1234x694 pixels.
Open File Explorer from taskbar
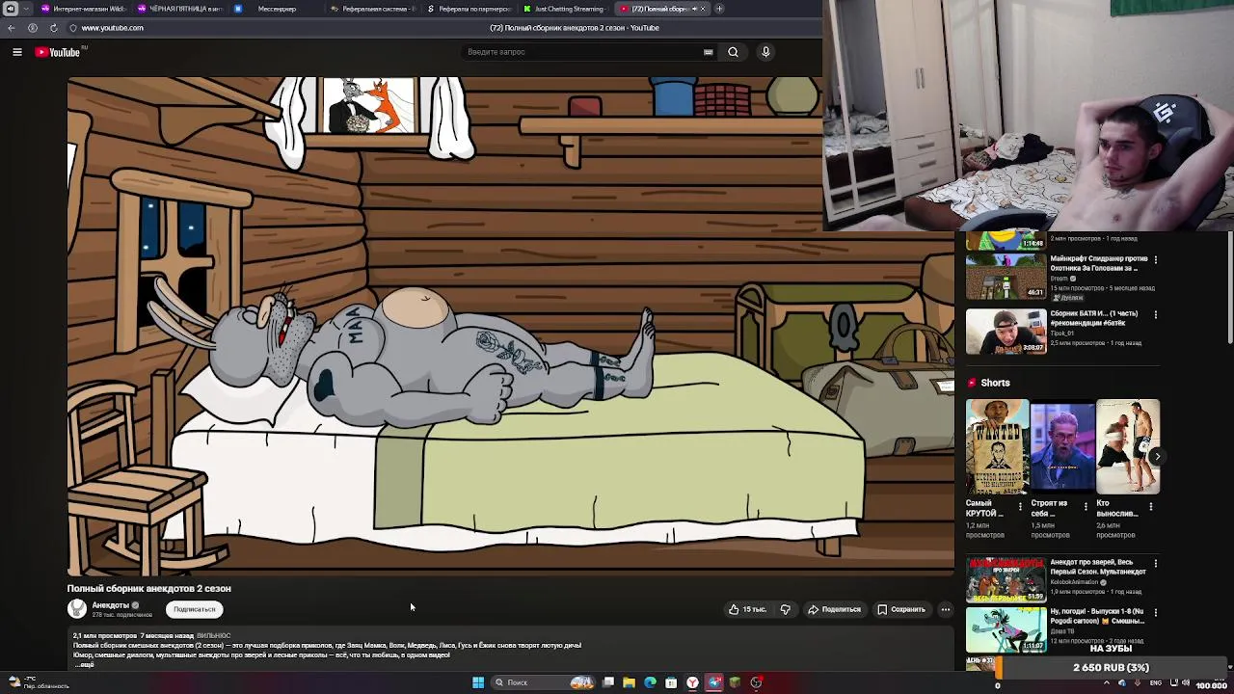(x=629, y=682)
